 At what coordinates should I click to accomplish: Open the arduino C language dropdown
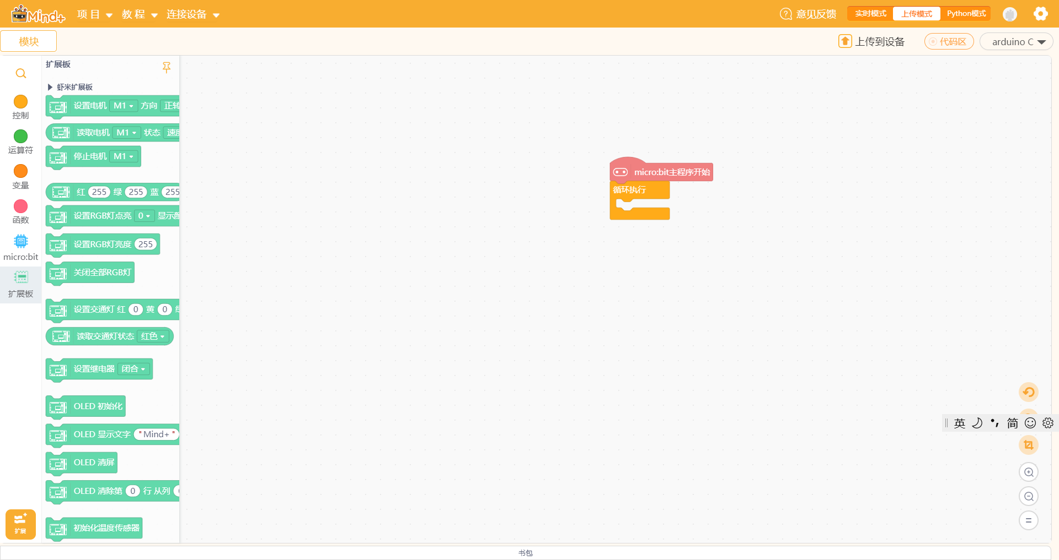pyautogui.click(x=1016, y=41)
